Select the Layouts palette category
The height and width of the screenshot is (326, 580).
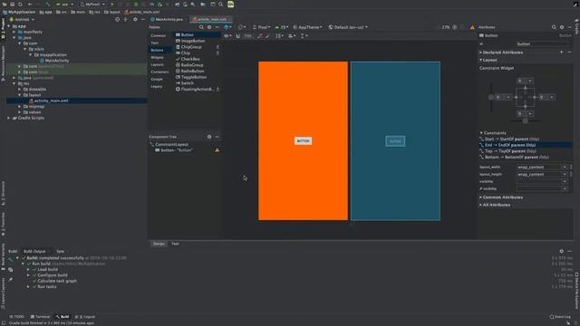coord(157,64)
